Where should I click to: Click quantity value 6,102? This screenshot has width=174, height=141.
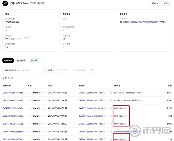pyautogui.click(x=169, y=100)
